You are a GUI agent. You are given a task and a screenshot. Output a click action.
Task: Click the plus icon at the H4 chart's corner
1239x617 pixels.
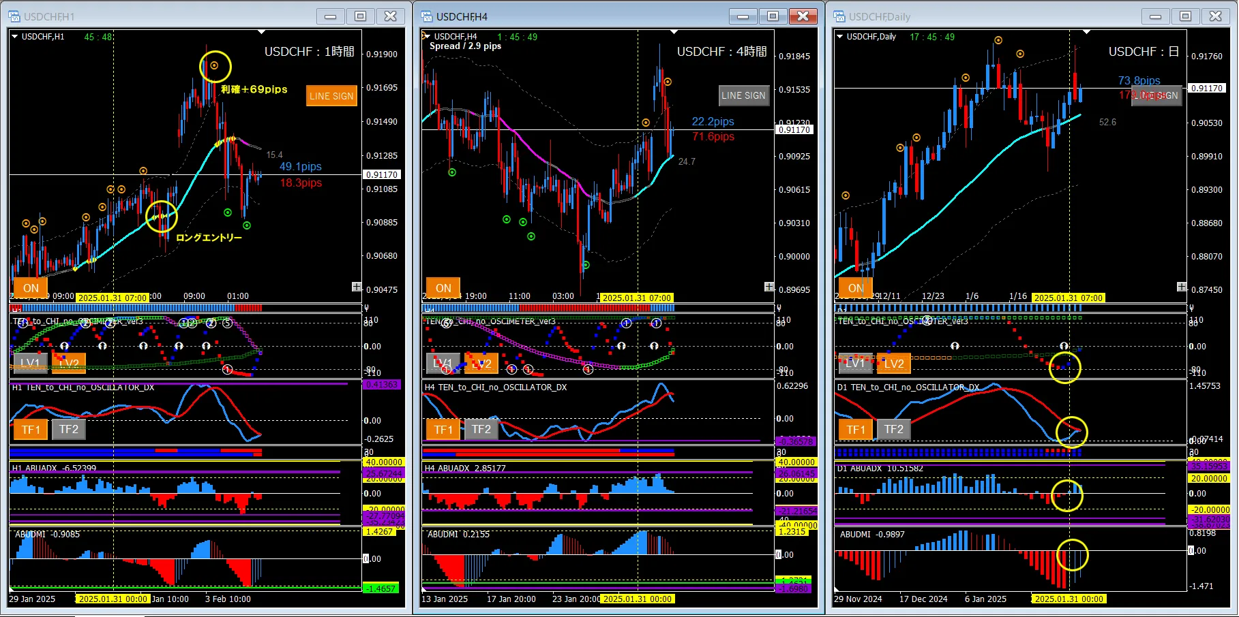[x=769, y=287]
